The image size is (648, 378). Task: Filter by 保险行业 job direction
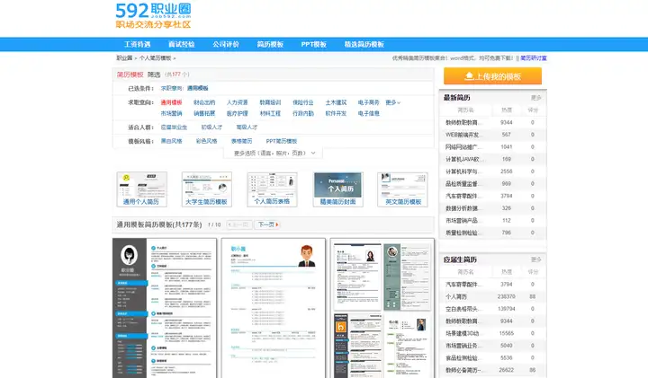(x=303, y=102)
